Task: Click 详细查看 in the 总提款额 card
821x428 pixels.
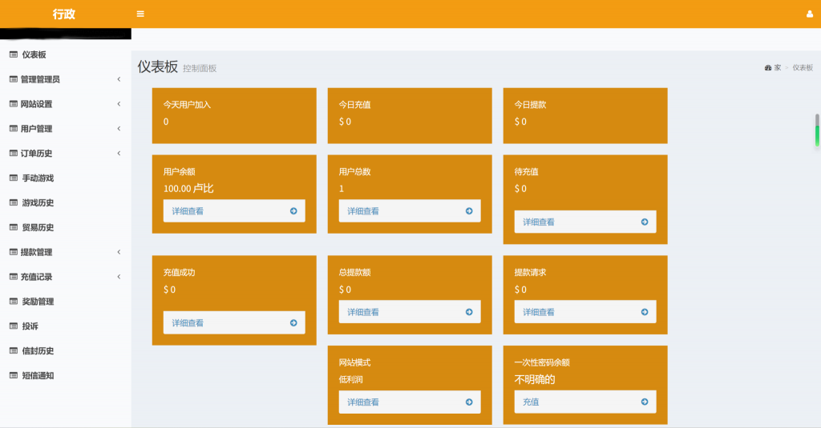Action: 363,312
